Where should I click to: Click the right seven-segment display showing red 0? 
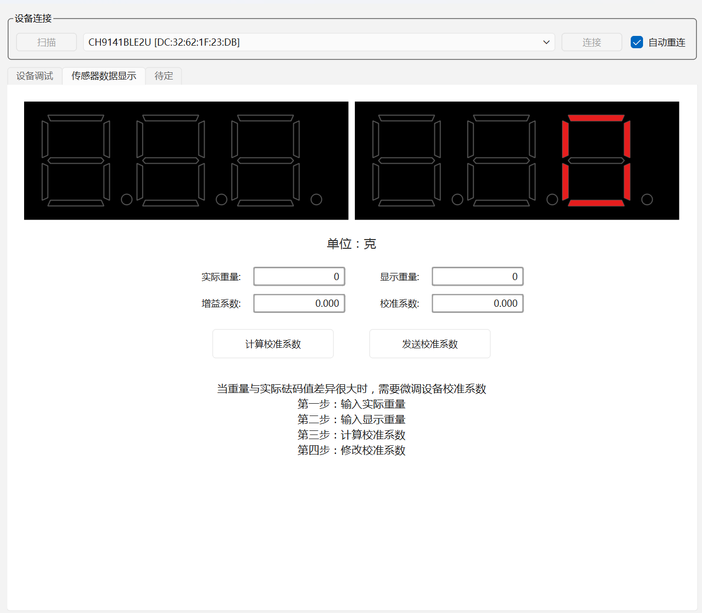(x=517, y=161)
